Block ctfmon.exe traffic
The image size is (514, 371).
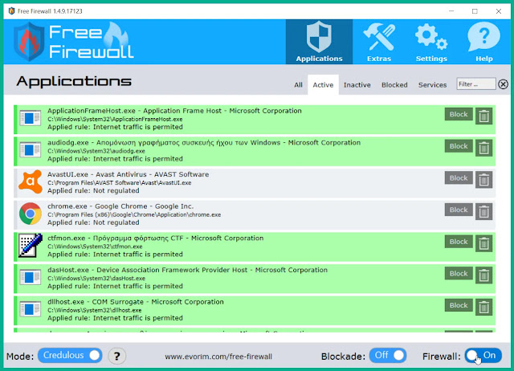tap(459, 241)
